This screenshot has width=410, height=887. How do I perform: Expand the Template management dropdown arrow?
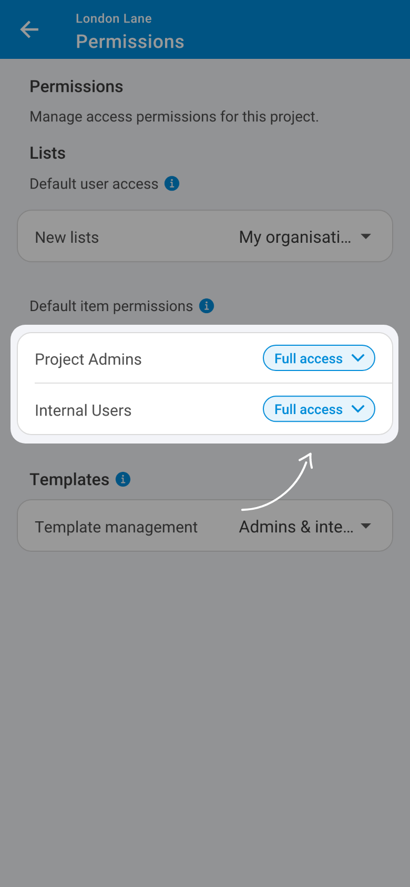tap(366, 526)
